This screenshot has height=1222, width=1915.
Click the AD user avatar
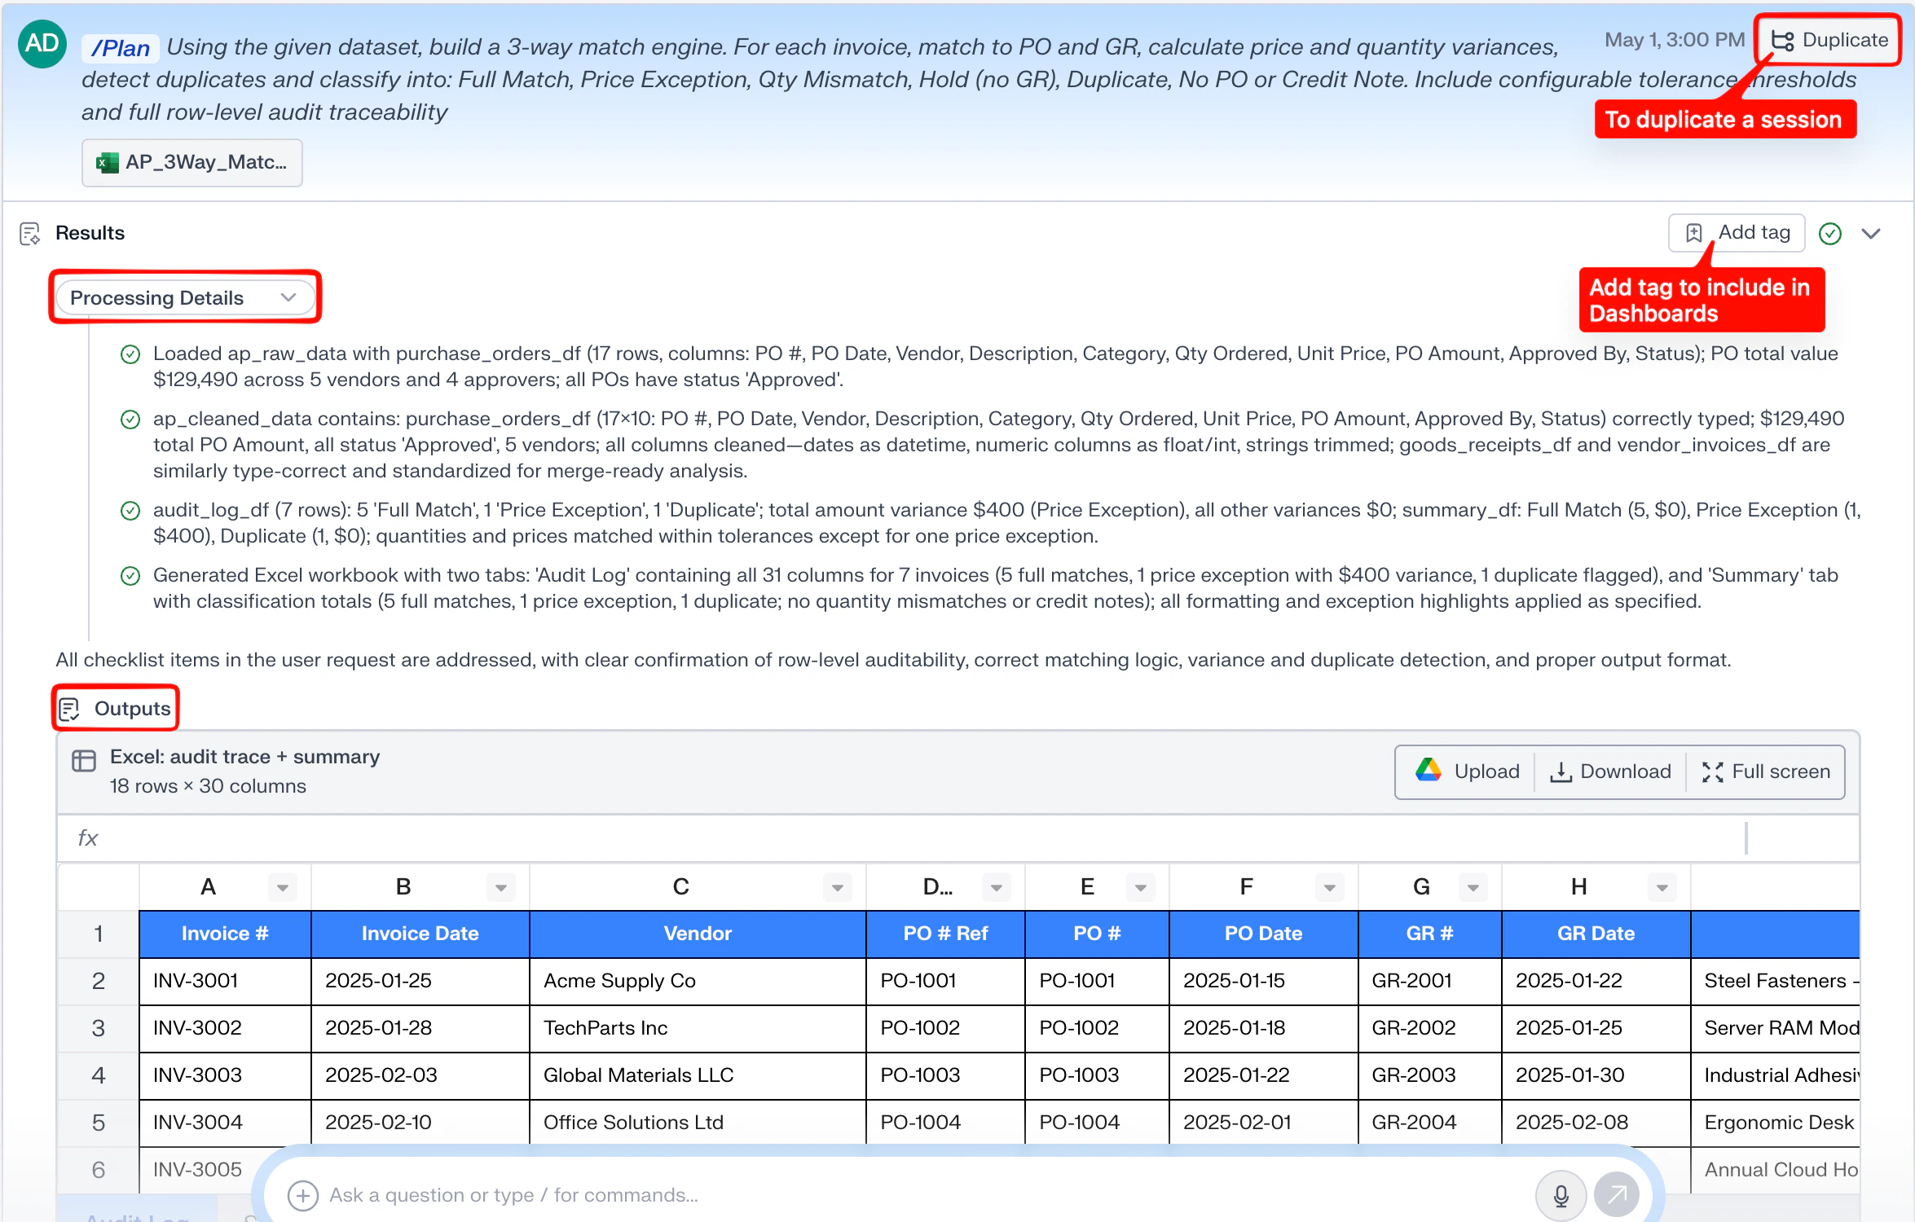pyautogui.click(x=42, y=44)
